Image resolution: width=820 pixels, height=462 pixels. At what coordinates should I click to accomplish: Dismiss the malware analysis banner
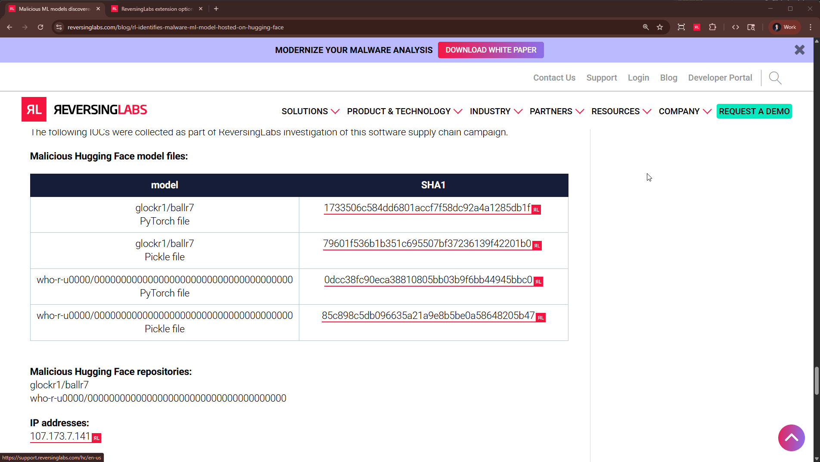click(x=800, y=50)
